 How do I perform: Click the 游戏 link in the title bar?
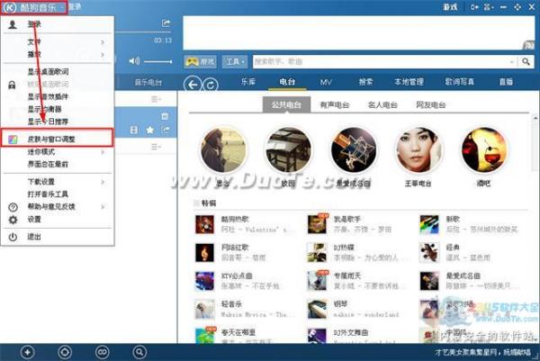pyautogui.click(x=450, y=7)
